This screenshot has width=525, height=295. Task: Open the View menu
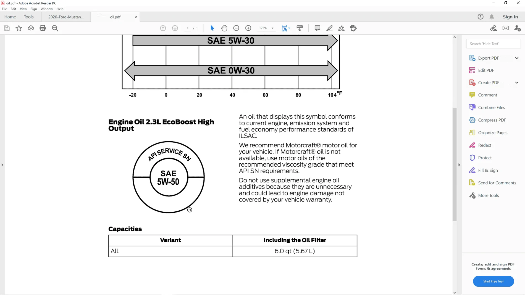23,9
